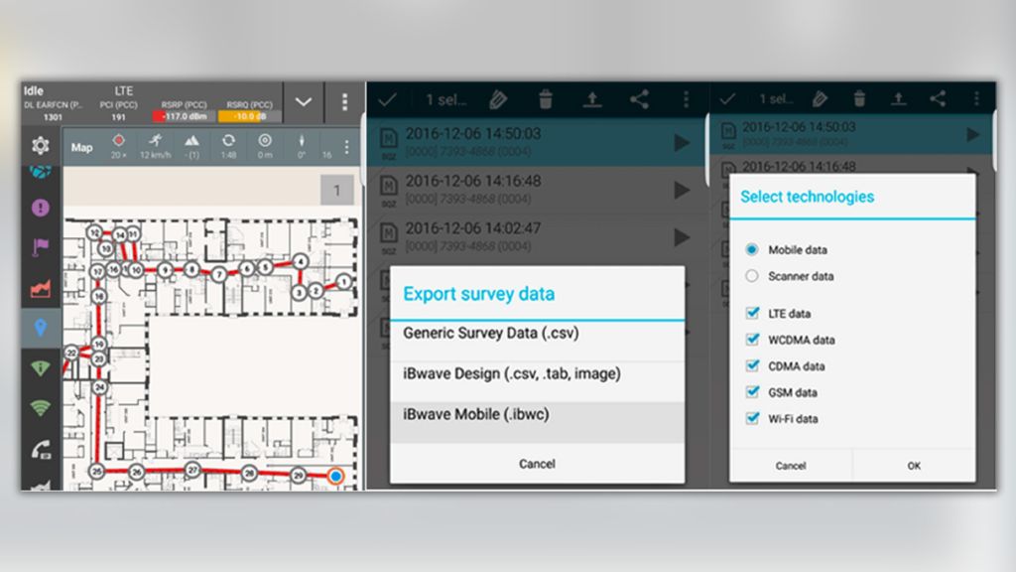The width and height of the screenshot is (1016, 572).
Task: Tap the upload icon in the survey toolbar
Action: [591, 99]
